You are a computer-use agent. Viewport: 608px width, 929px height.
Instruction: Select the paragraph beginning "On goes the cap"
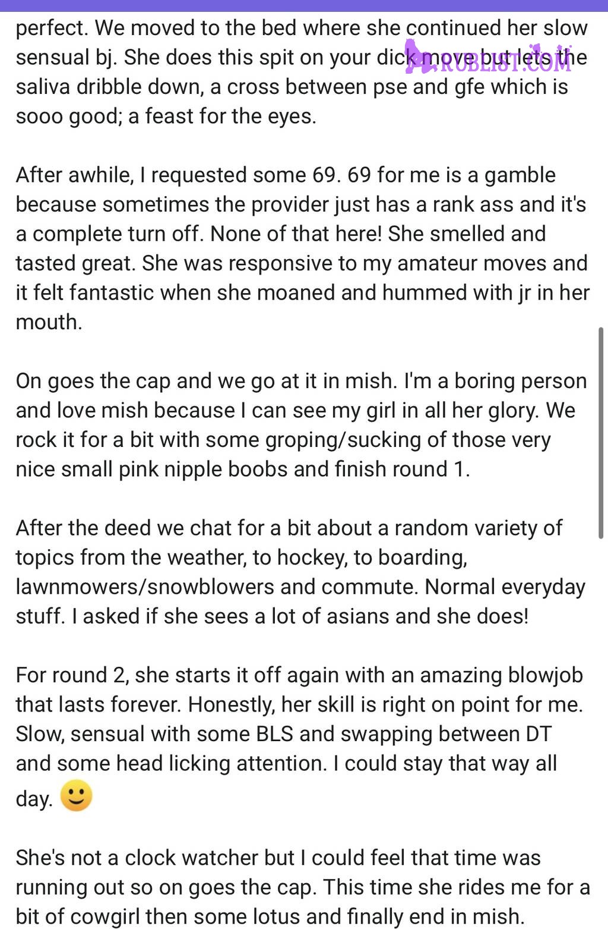click(x=302, y=425)
